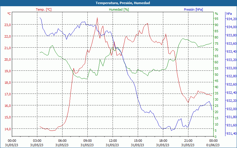Click the '932,20' pressure axis value
Image resolution: width=237 pixels, height=148 pixels.
click(231, 101)
